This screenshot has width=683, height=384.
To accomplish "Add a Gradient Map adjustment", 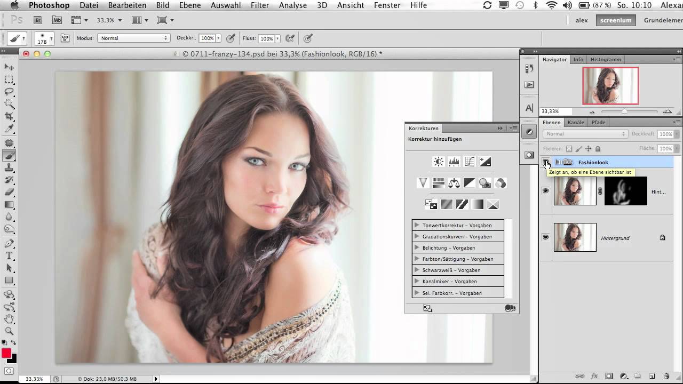I will click(x=478, y=204).
